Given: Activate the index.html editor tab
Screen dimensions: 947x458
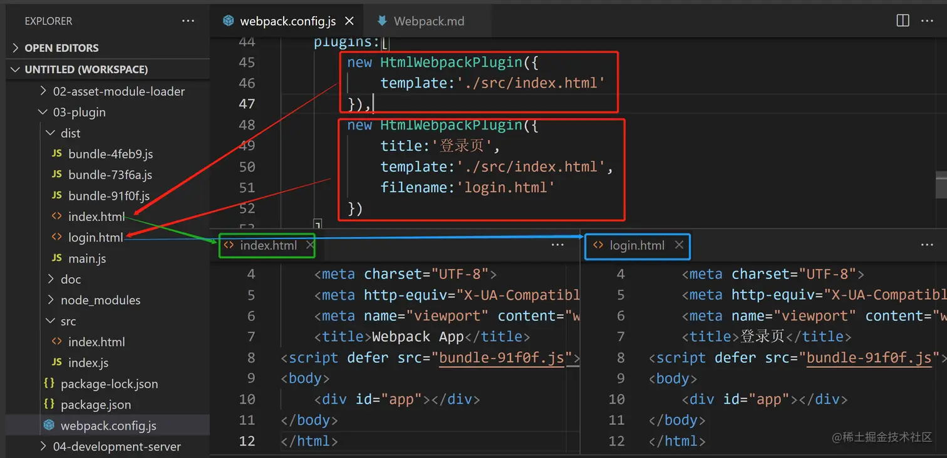Looking at the screenshot, I should click(x=269, y=245).
